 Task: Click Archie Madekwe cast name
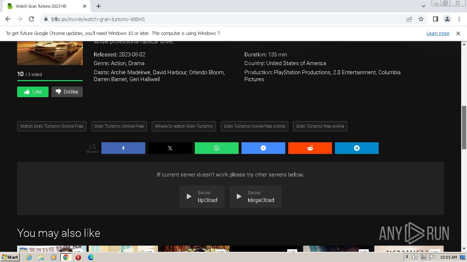click(130, 72)
